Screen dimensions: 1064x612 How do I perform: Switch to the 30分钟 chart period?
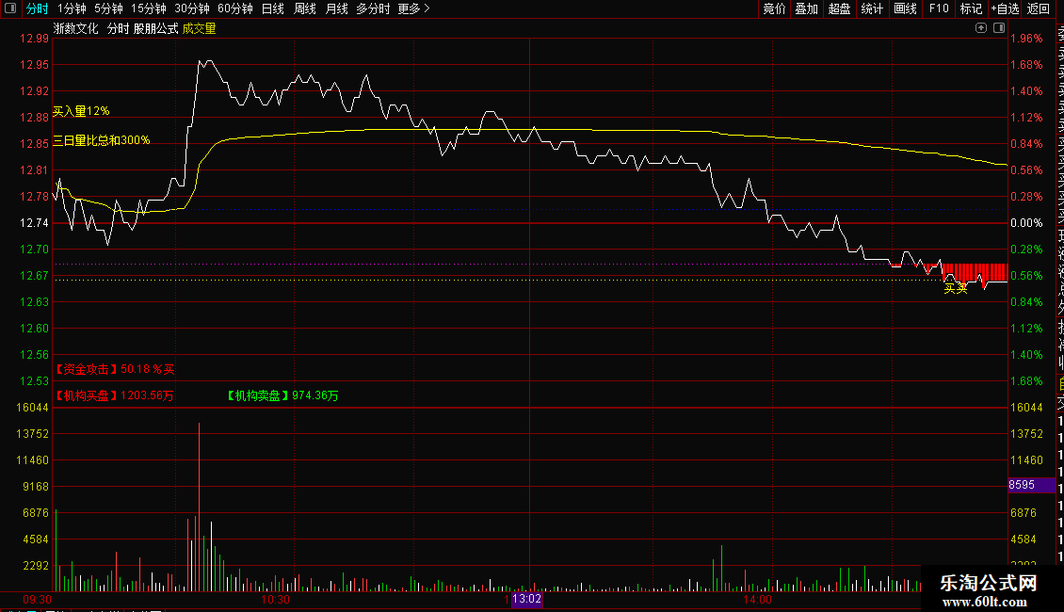click(192, 8)
